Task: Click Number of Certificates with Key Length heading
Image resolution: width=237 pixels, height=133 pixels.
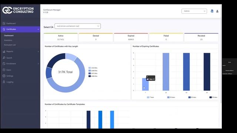Action: pyautogui.click(x=61, y=46)
